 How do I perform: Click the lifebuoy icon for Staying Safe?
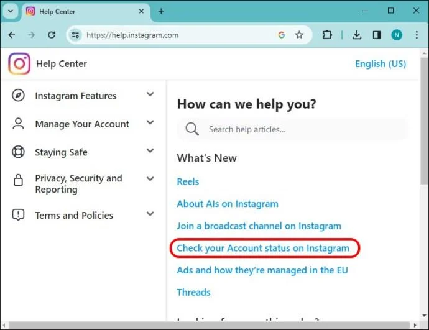pyautogui.click(x=18, y=152)
